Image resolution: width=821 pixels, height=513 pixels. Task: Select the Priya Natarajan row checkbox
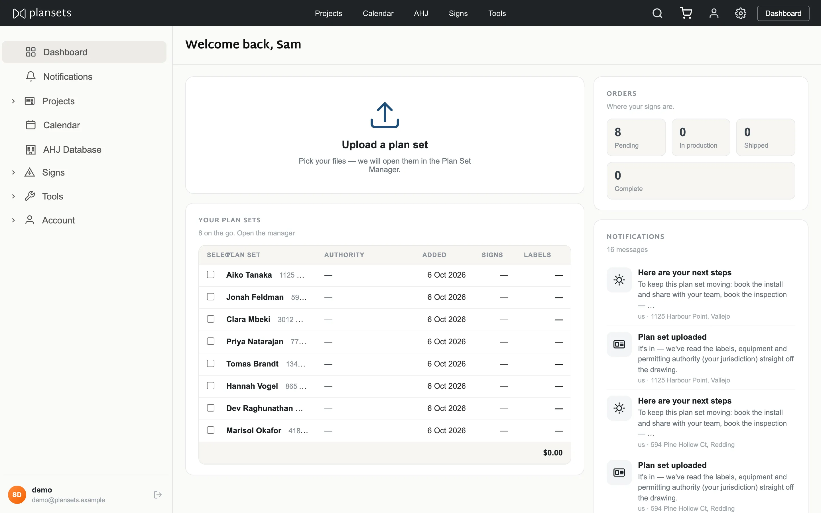(x=211, y=341)
